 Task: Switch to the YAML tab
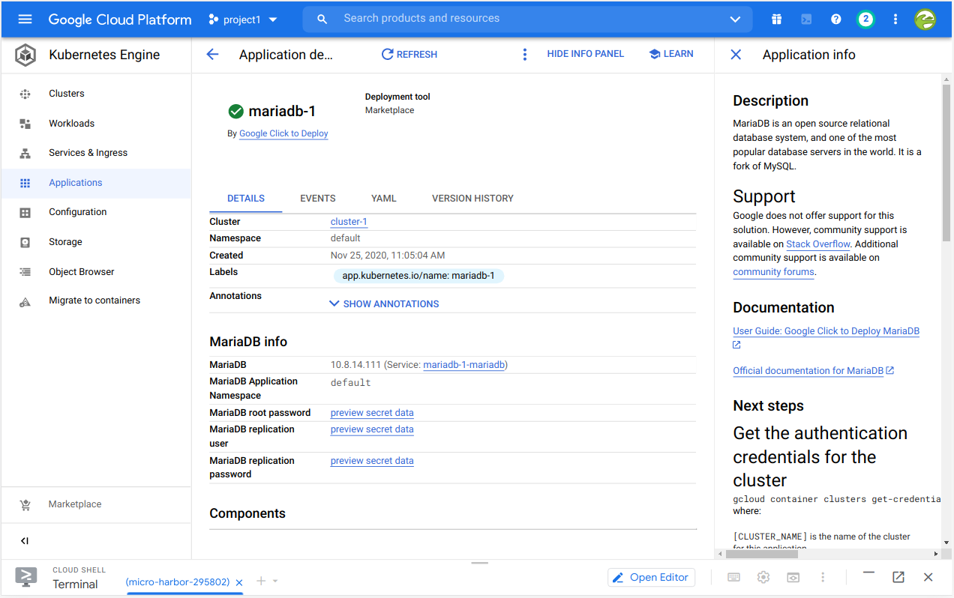click(384, 199)
